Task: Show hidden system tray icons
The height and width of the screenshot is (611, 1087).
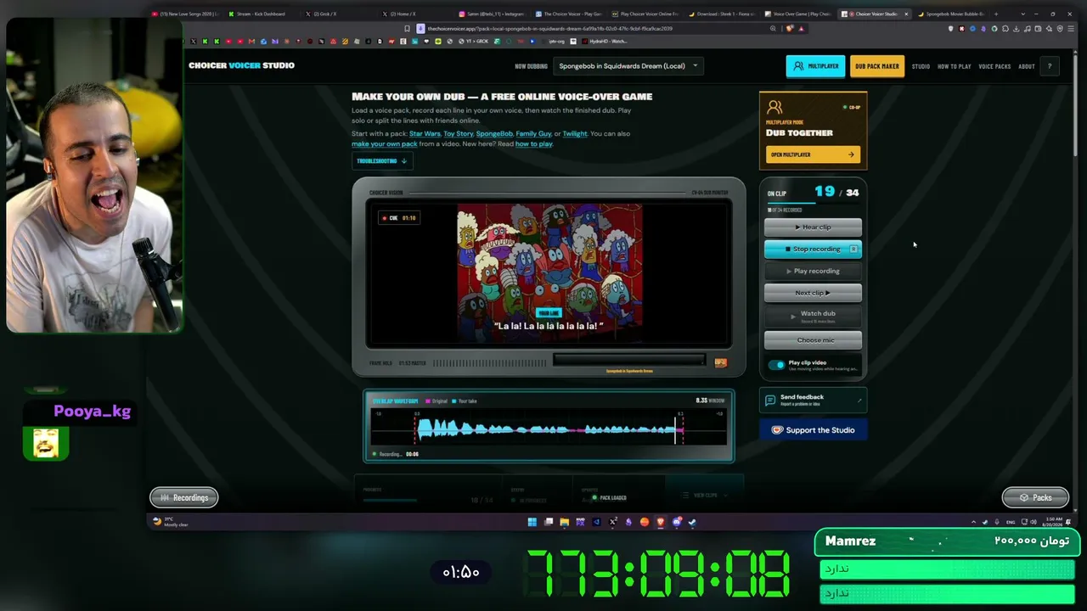Action: 973,522
